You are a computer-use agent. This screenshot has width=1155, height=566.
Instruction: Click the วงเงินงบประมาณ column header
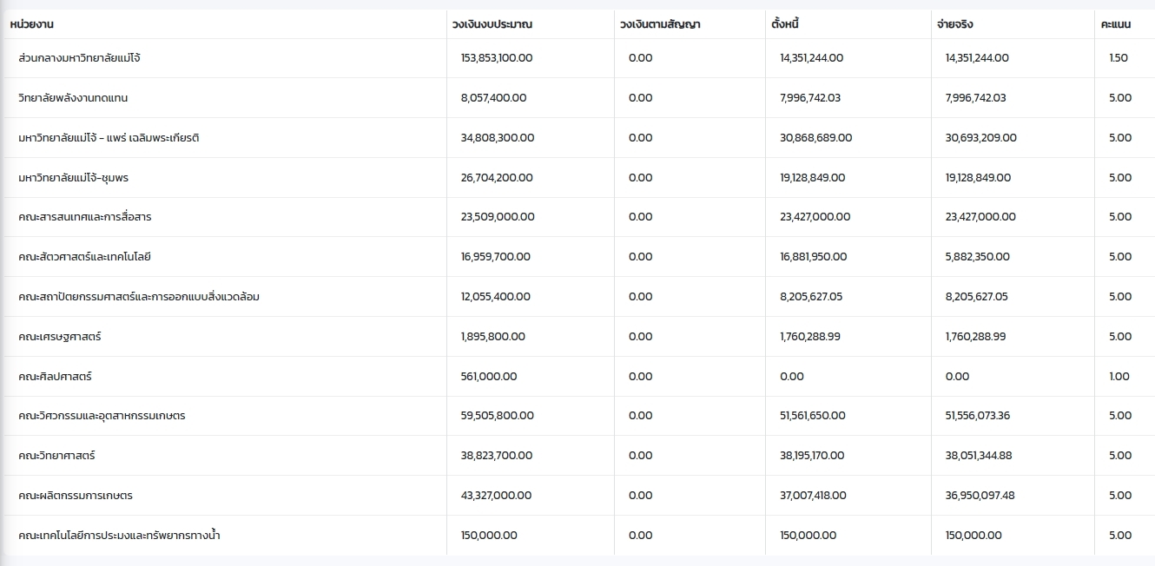tap(492, 24)
